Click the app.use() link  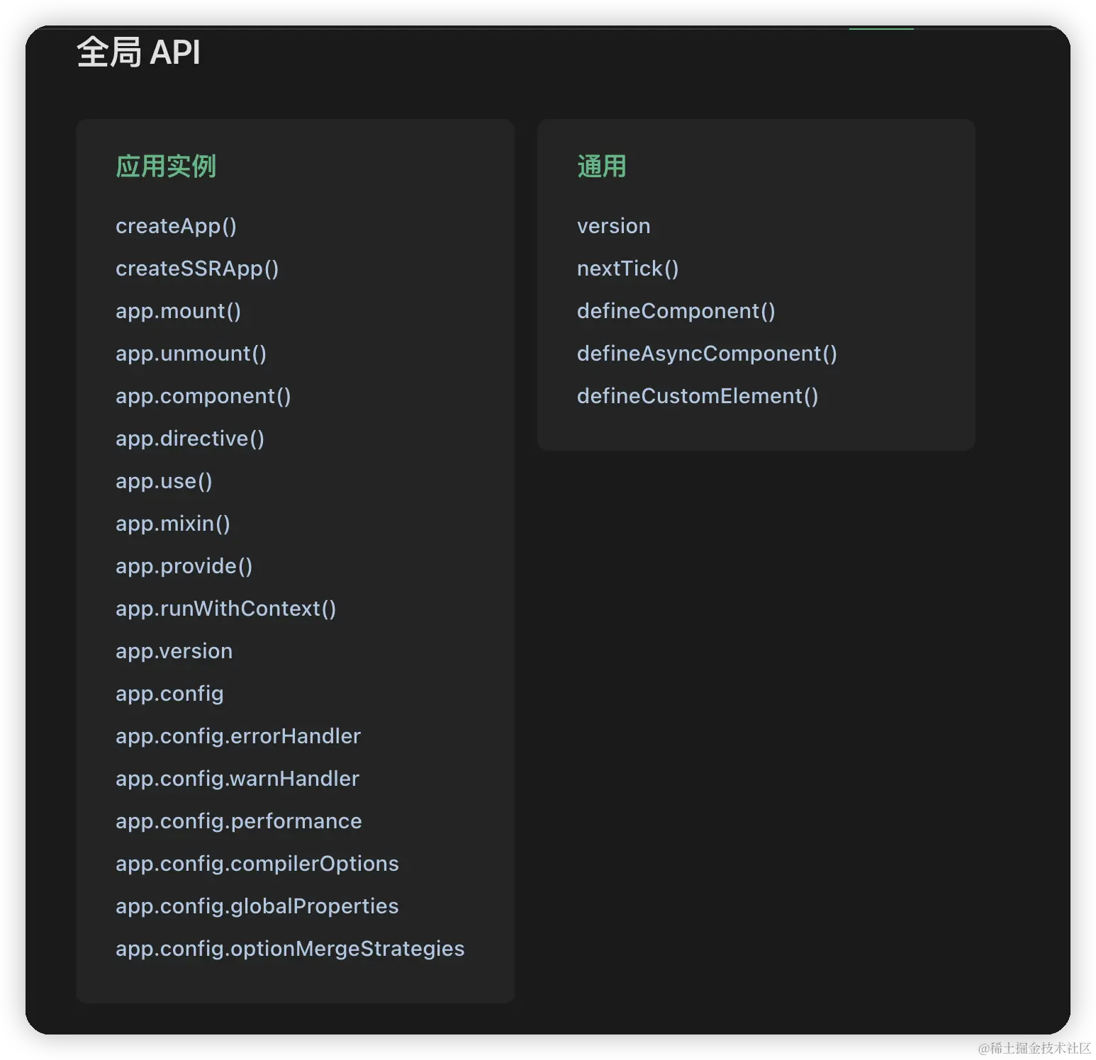(164, 481)
